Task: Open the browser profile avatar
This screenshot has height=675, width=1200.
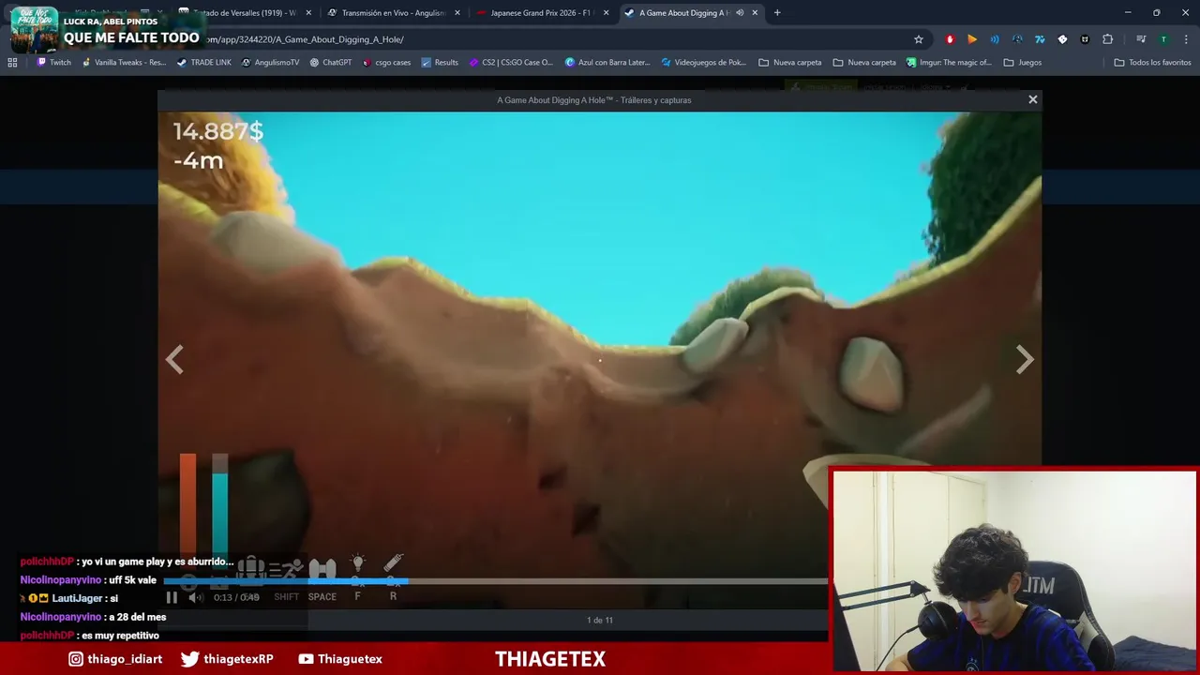Action: pyautogui.click(x=1163, y=39)
